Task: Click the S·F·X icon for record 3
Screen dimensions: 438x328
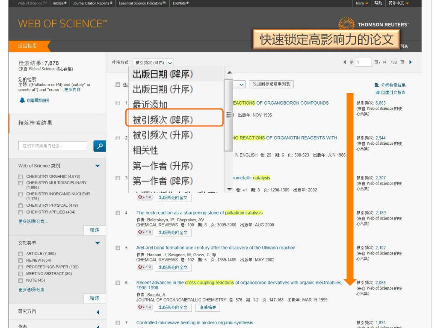Action: point(145,197)
